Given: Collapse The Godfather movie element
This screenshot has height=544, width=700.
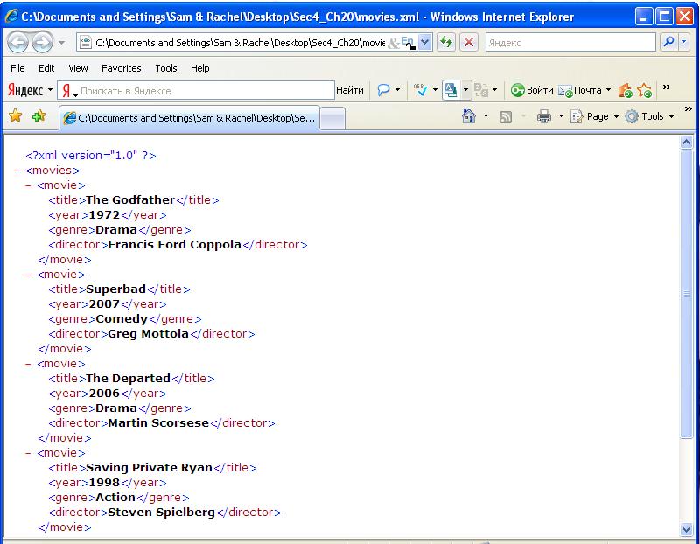Looking at the screenshot, I should tap(29, 185).
